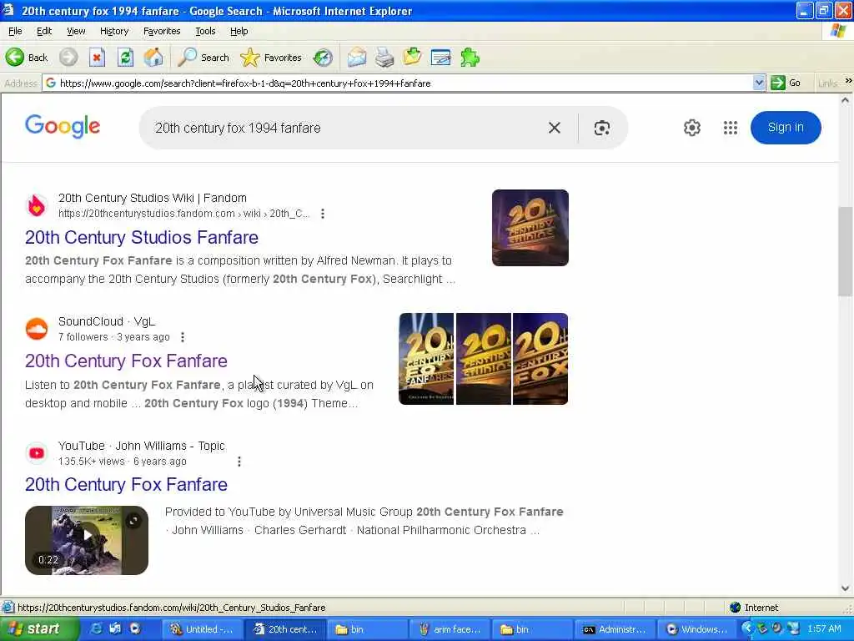The image size is (854, 641).
Task: Click the greyed Forward arrow button
Action: click(x=68, y=58)
